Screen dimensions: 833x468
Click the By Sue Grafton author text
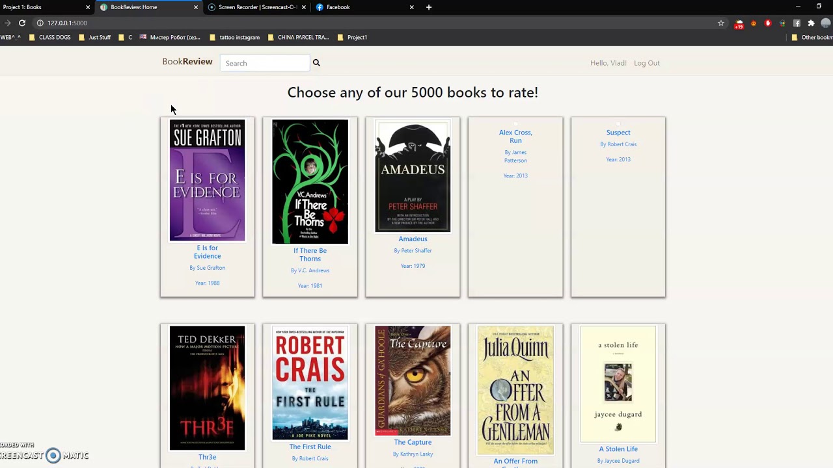tap(208, 268)
